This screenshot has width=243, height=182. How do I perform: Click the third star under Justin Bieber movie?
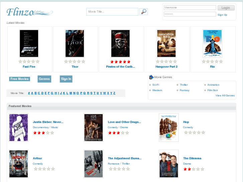pos(43,133)
